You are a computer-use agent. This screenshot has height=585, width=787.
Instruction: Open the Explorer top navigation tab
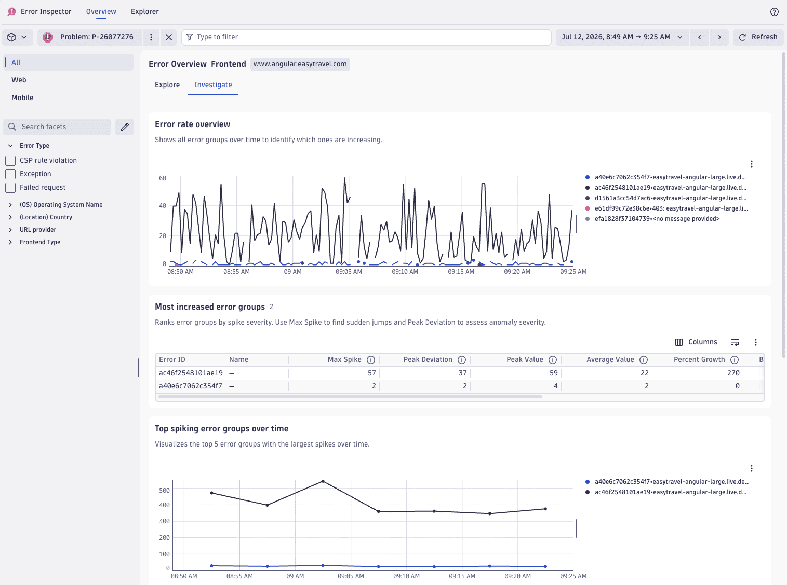pyautogui.click(x=145, y=12)
